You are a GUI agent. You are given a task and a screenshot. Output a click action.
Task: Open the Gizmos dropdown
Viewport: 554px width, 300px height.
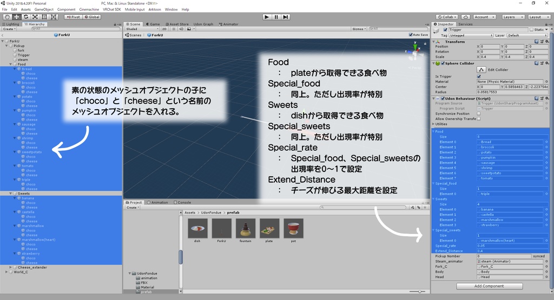[x=359, y=29]
